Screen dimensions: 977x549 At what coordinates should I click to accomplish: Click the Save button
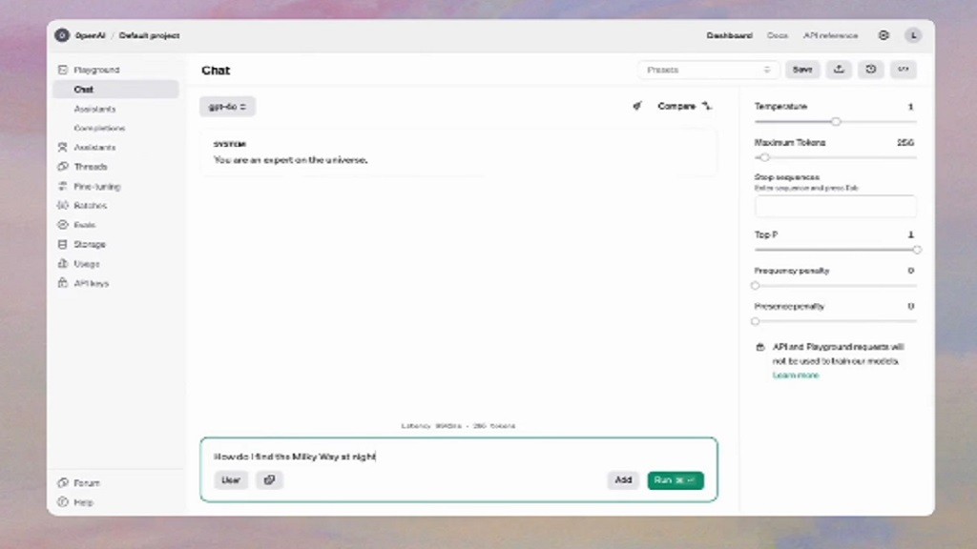coord(802,69)
